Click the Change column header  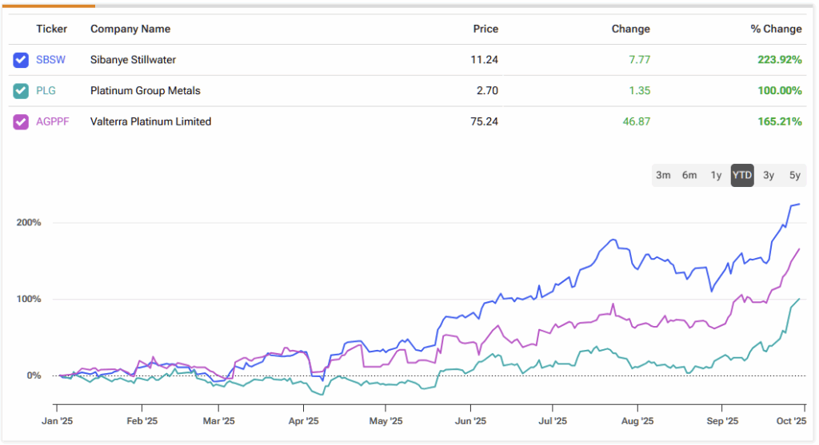(630, 29)
